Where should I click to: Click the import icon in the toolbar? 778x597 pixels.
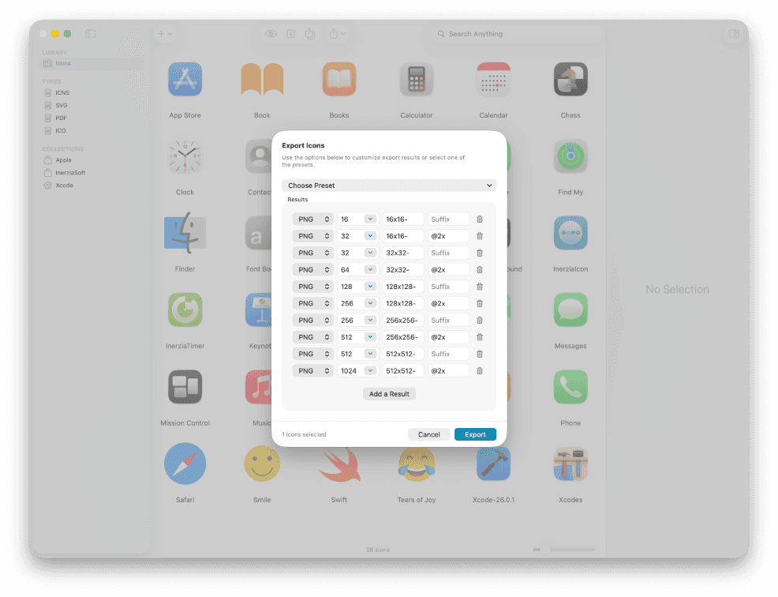click(x=291, y=33)
